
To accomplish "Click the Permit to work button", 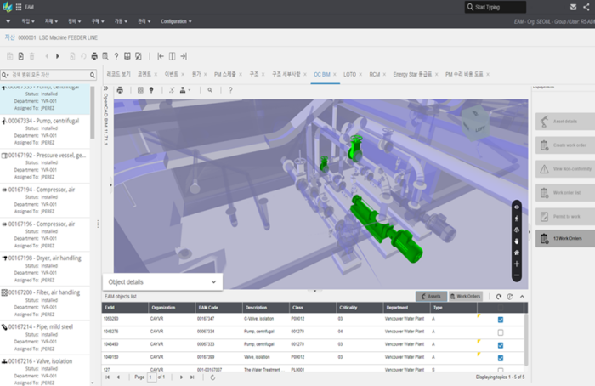I will click(x=565, y=216).
